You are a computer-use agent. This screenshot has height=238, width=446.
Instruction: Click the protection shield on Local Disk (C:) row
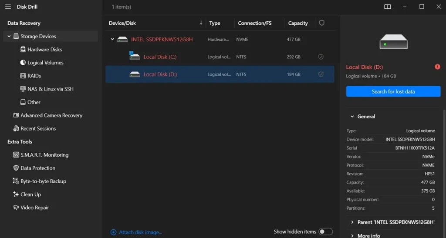coord(321,57)
